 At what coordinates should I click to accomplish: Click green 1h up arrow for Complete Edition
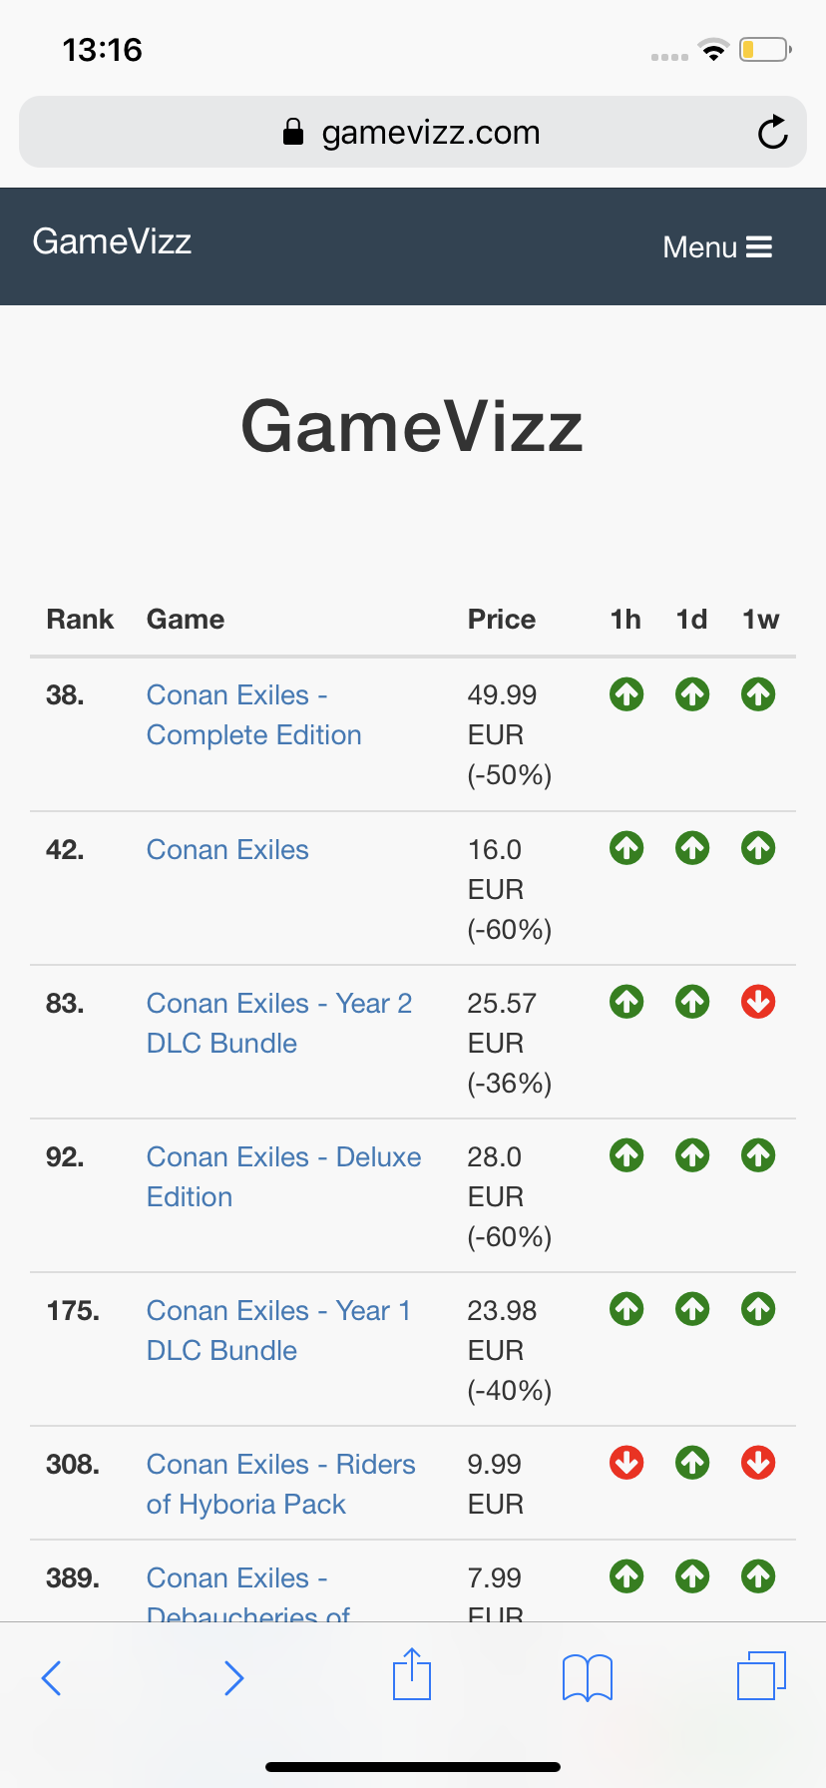(x=626, y=693)
